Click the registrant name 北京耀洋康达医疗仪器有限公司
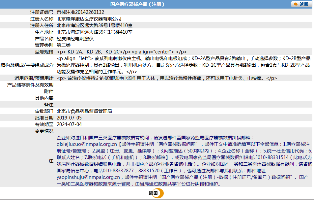The height and width of the screenshot is (200, 314). click(89, 19)
